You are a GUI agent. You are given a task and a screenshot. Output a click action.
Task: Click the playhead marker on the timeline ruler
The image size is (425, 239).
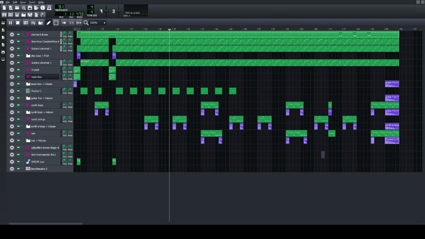169,29
